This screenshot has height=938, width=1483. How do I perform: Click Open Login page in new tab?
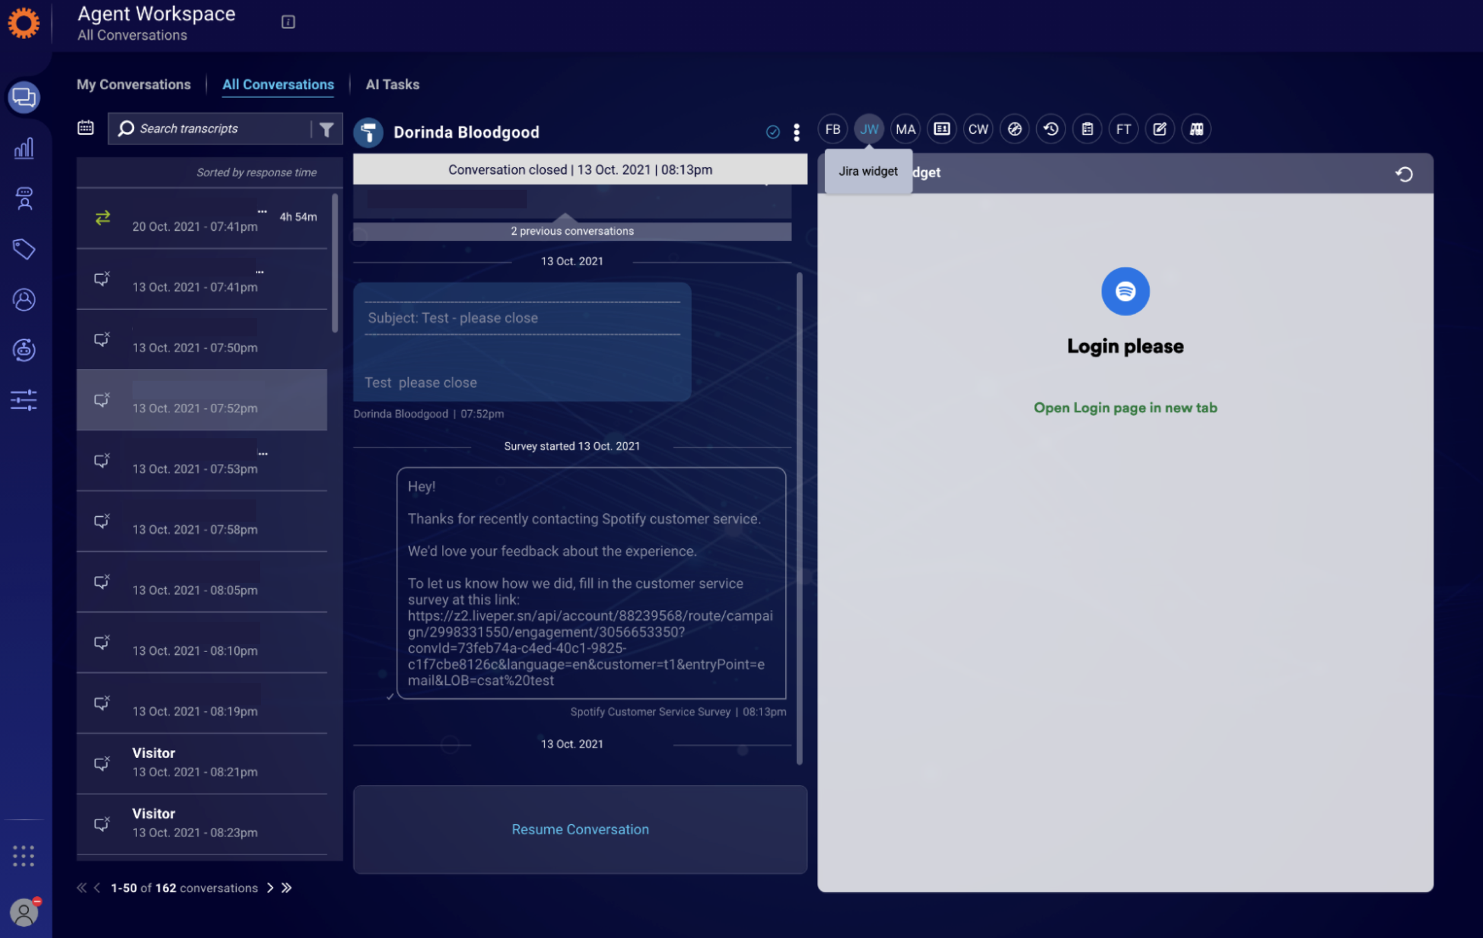tap(1125, 408)
